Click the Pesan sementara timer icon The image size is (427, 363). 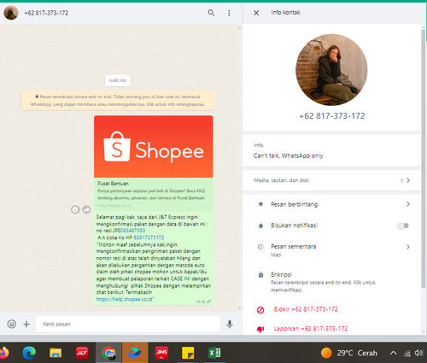(x=260, y=247)
